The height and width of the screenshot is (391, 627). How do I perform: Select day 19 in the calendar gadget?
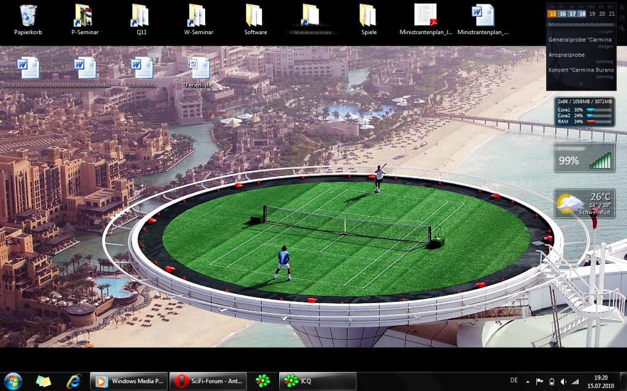(592, 13)
